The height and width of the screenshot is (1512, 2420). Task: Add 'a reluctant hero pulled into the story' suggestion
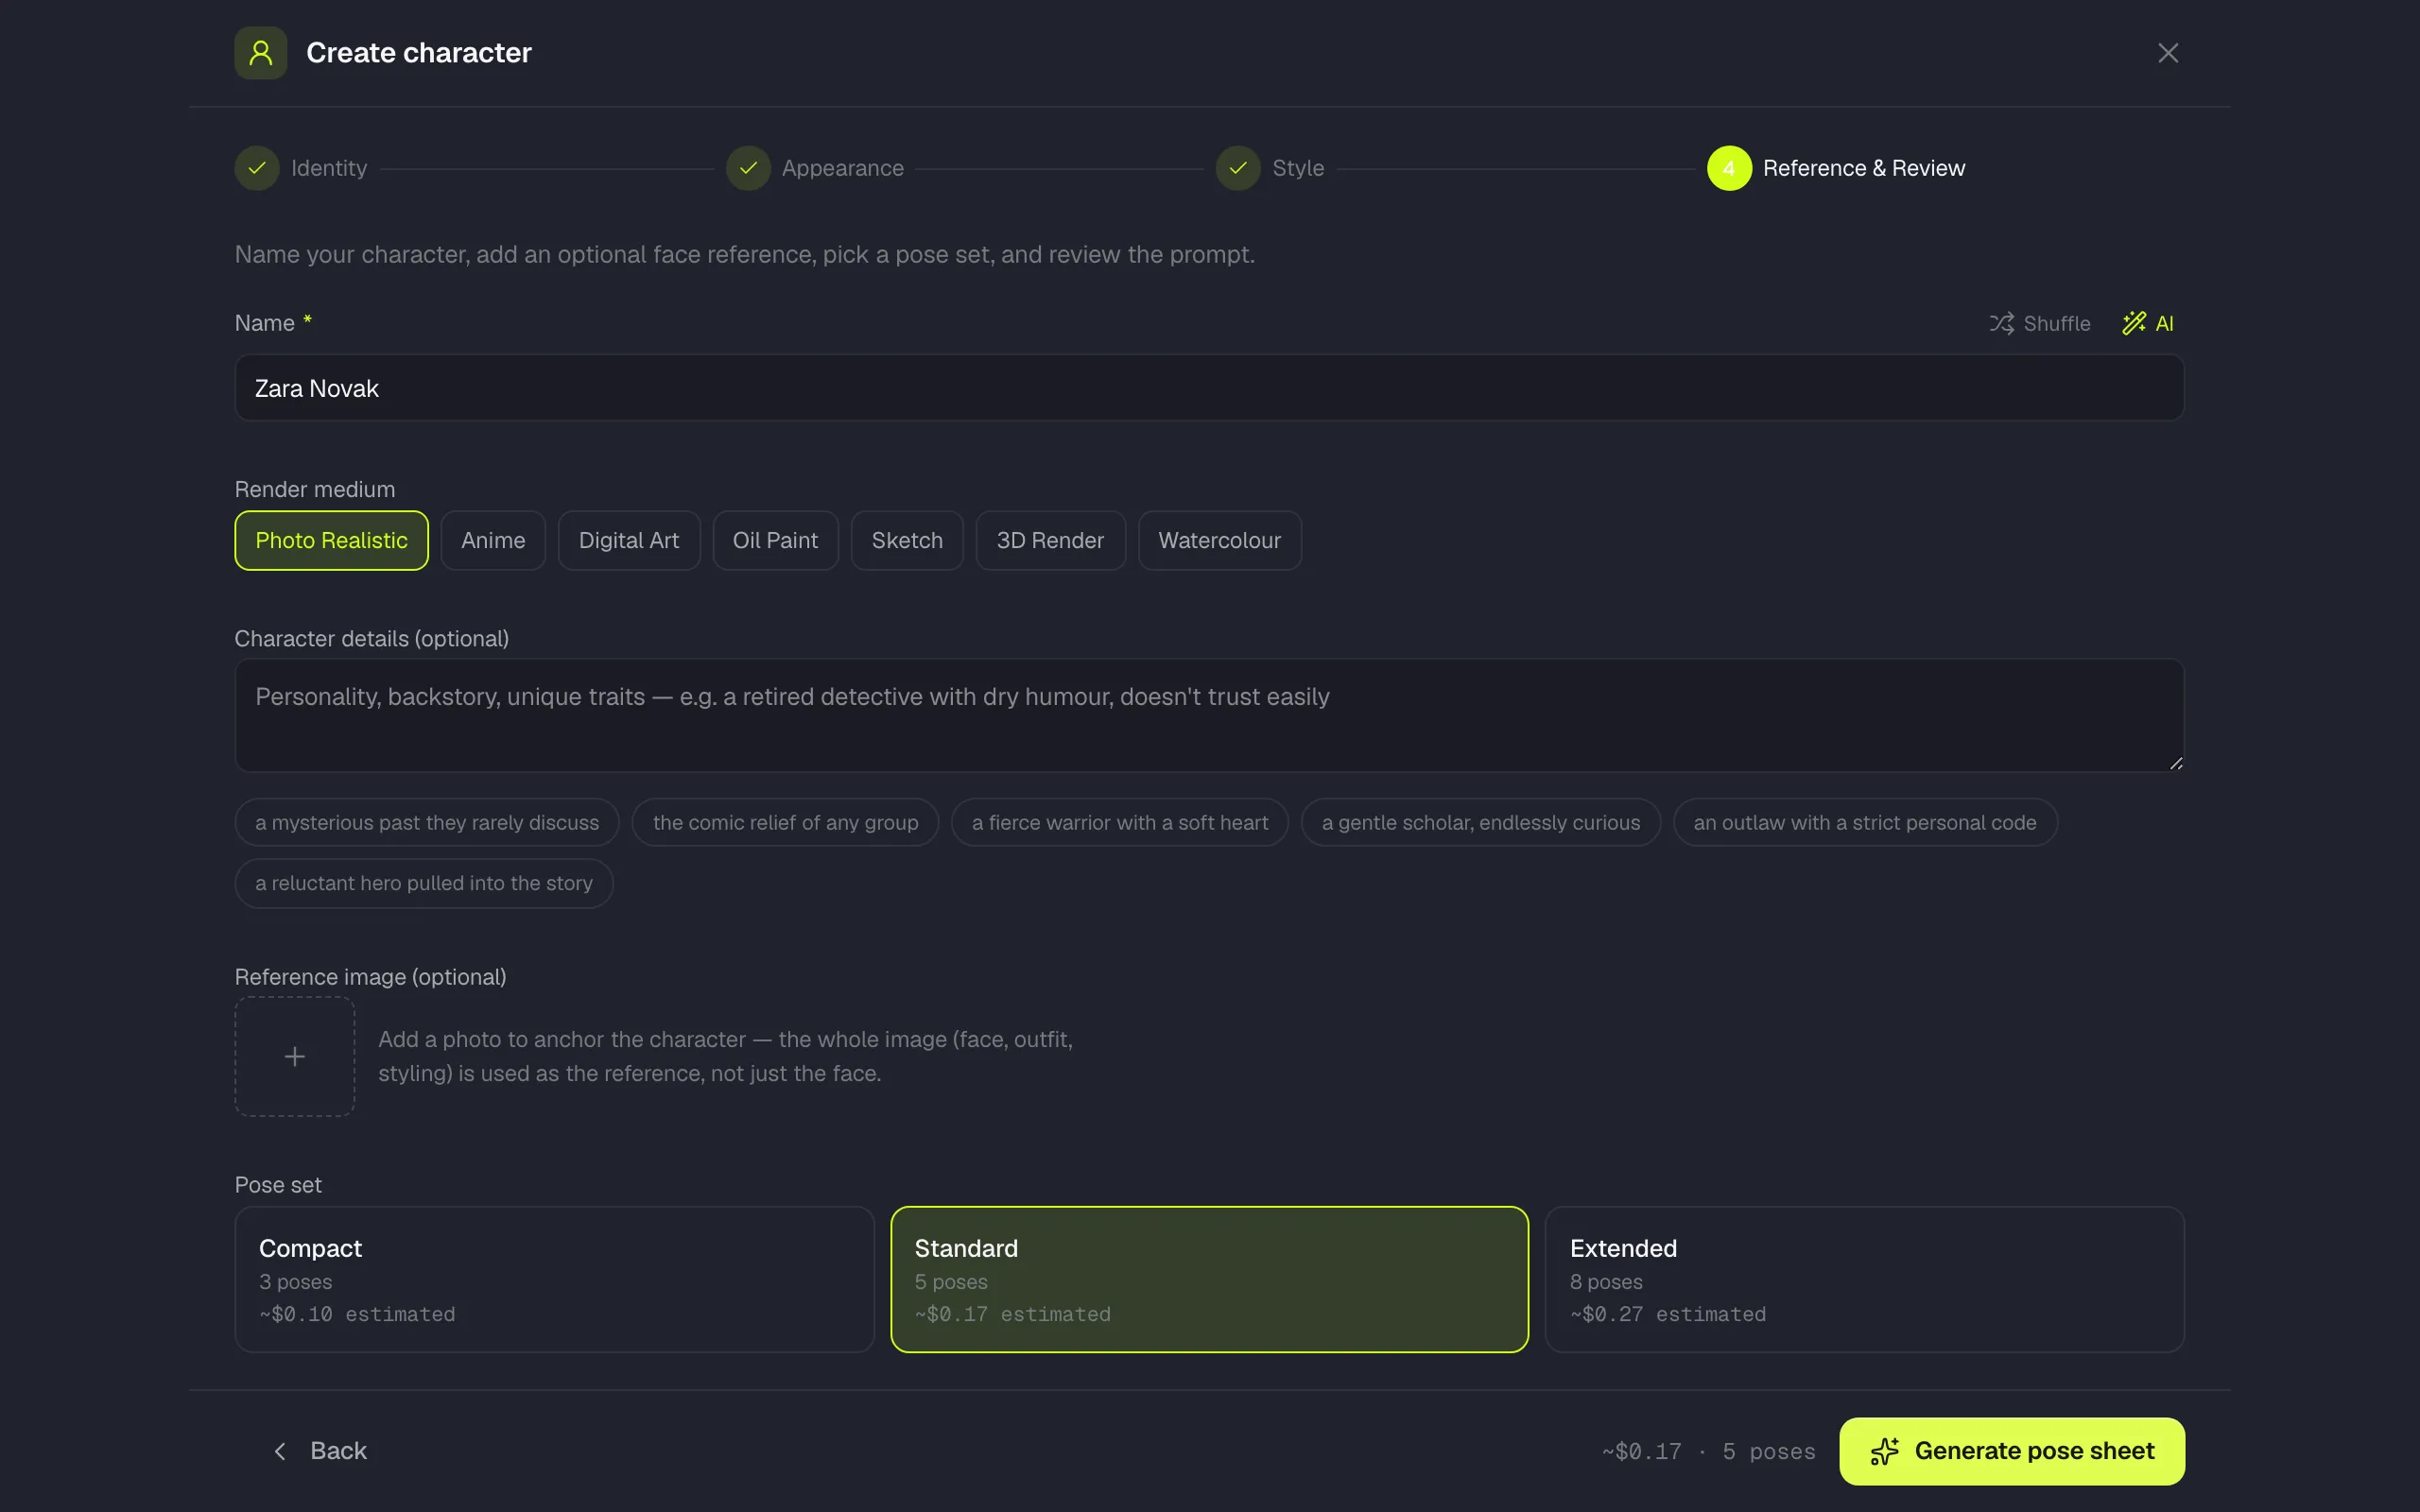[424, 884]
